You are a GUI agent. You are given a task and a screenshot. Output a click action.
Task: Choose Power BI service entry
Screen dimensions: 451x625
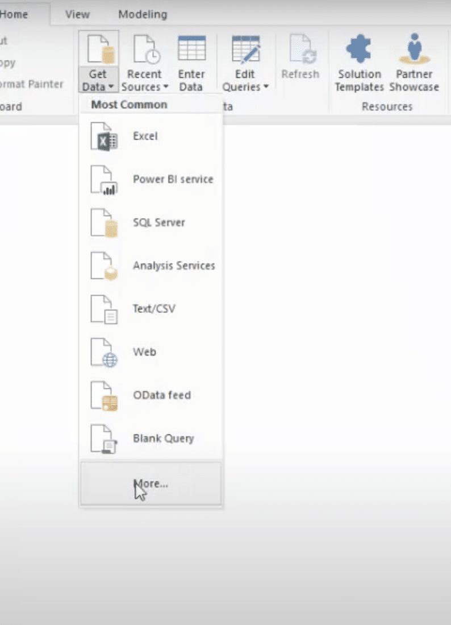tap(151, 179)
